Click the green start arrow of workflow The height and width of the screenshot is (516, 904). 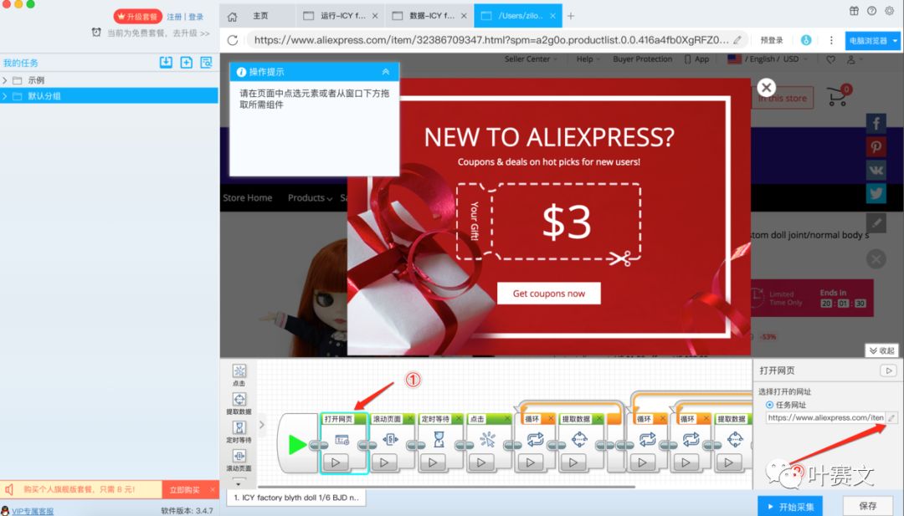pos(297,445)
